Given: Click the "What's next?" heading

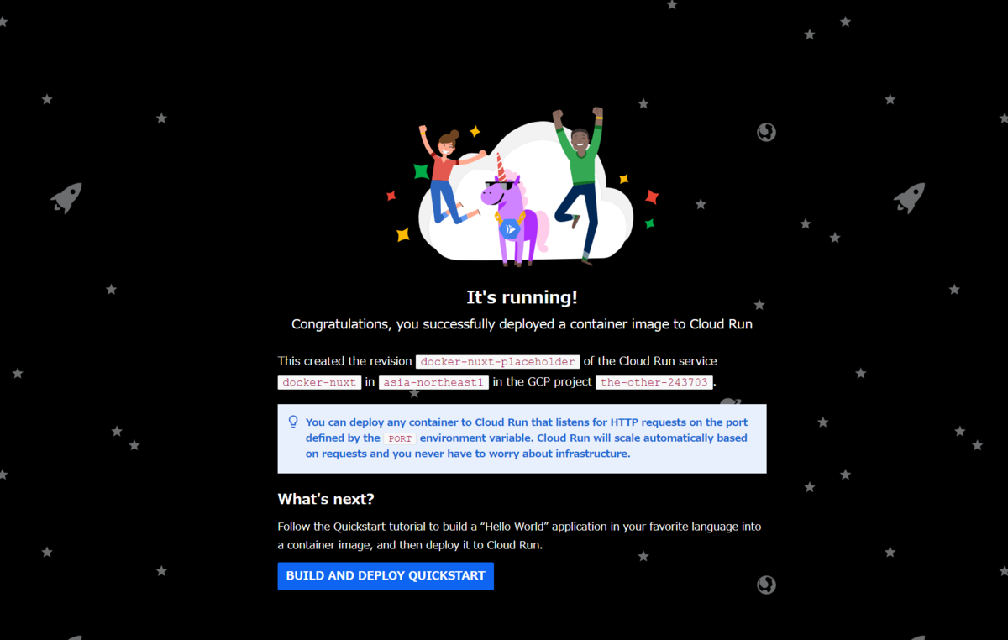Looking at the screenshot, I should [x=326, y=499].
